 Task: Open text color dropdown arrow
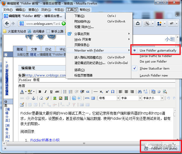tap(26, 92)
